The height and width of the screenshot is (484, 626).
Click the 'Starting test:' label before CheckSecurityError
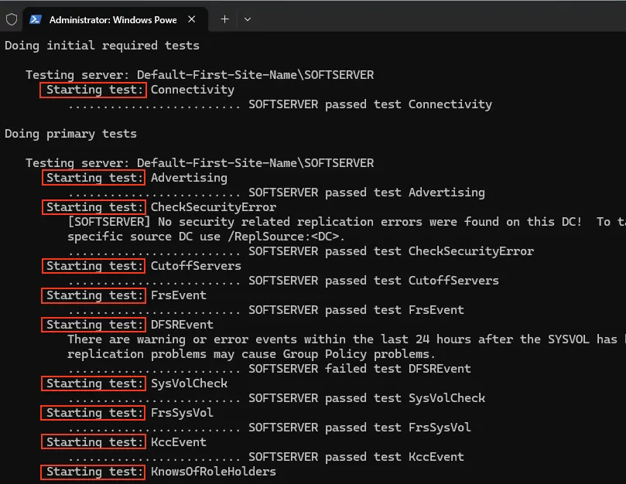coord(94,207)
